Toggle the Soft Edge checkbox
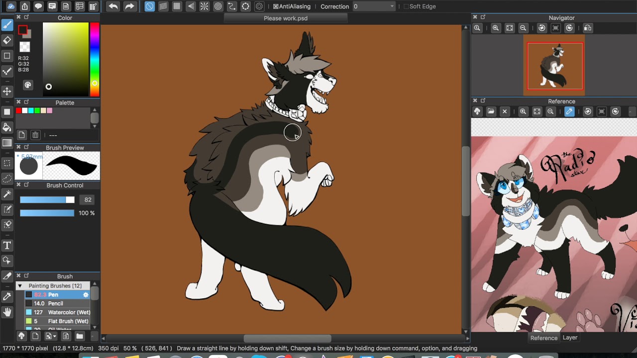 [x=406, y=6]
